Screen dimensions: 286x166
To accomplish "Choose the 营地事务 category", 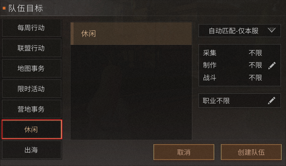I will point(32,109).
